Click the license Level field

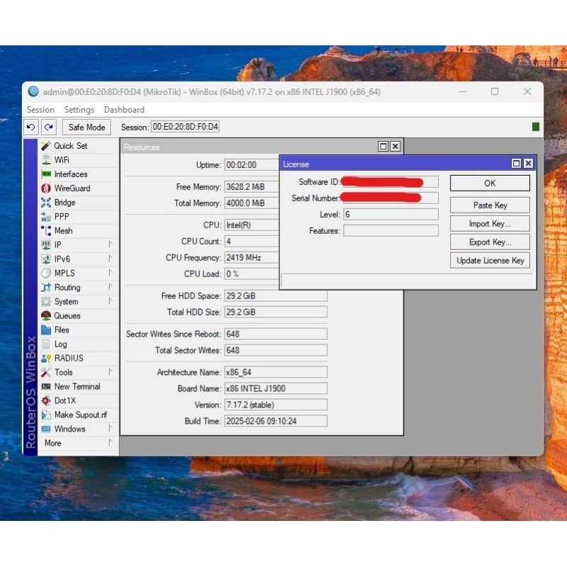(391, 214)
